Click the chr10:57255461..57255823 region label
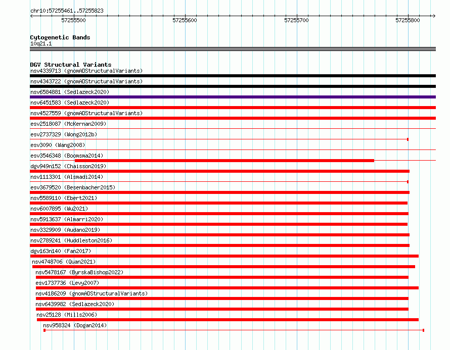This screenshot has width=450, height=350. pyautogui.click(x=67, y=11)
